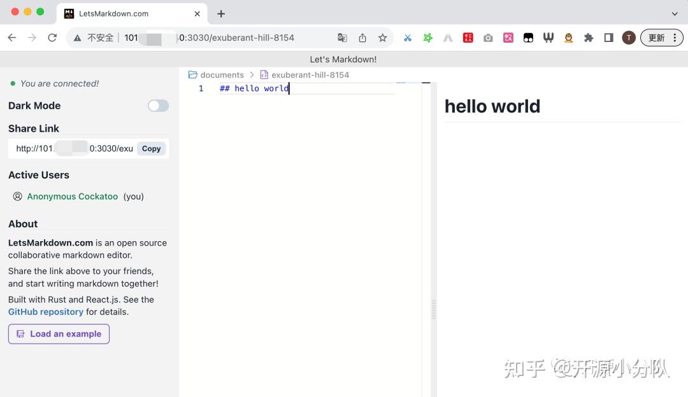This screenshot has width=688, height=397.
Task: Open the extensions puzzle-piece menu
Action: tap(589, 38)
